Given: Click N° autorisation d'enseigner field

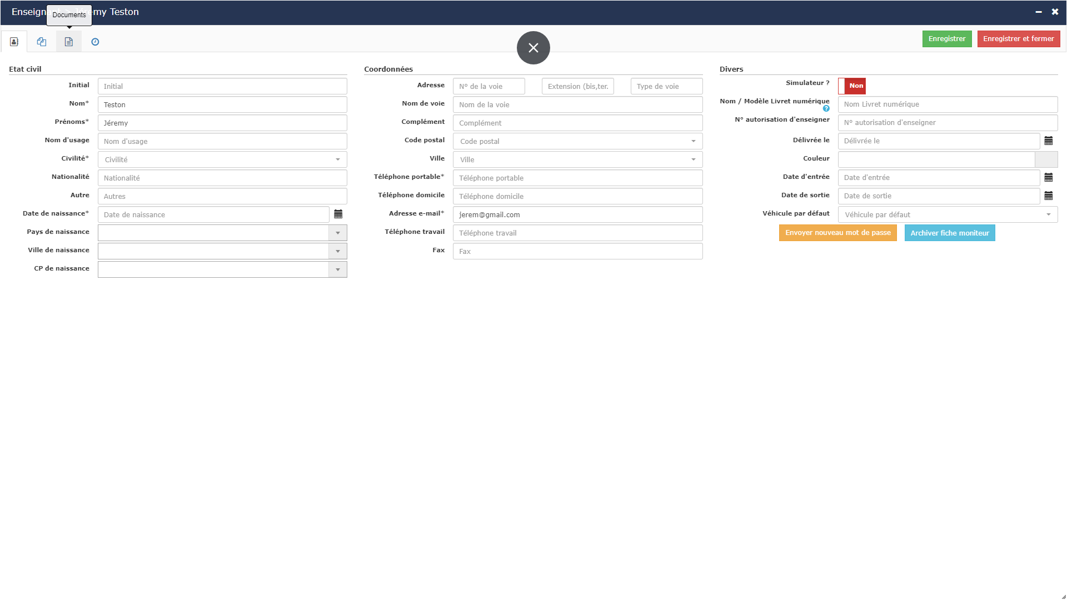Looking at the screenshot, I should pos(948,122).
